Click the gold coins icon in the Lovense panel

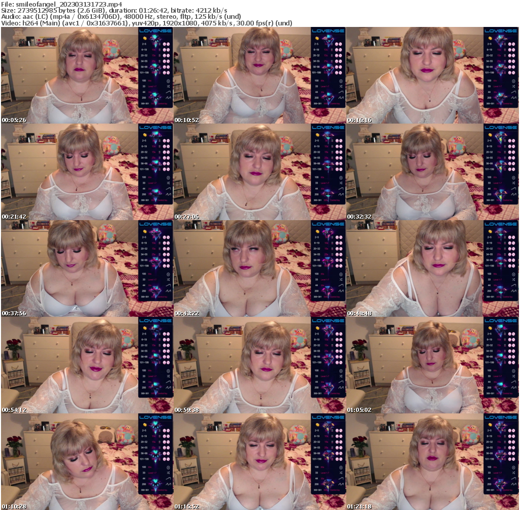click(145, 38)
